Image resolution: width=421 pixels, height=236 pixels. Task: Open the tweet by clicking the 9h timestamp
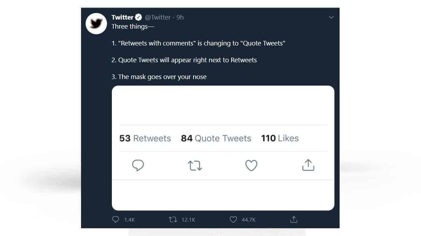point(180,17)
